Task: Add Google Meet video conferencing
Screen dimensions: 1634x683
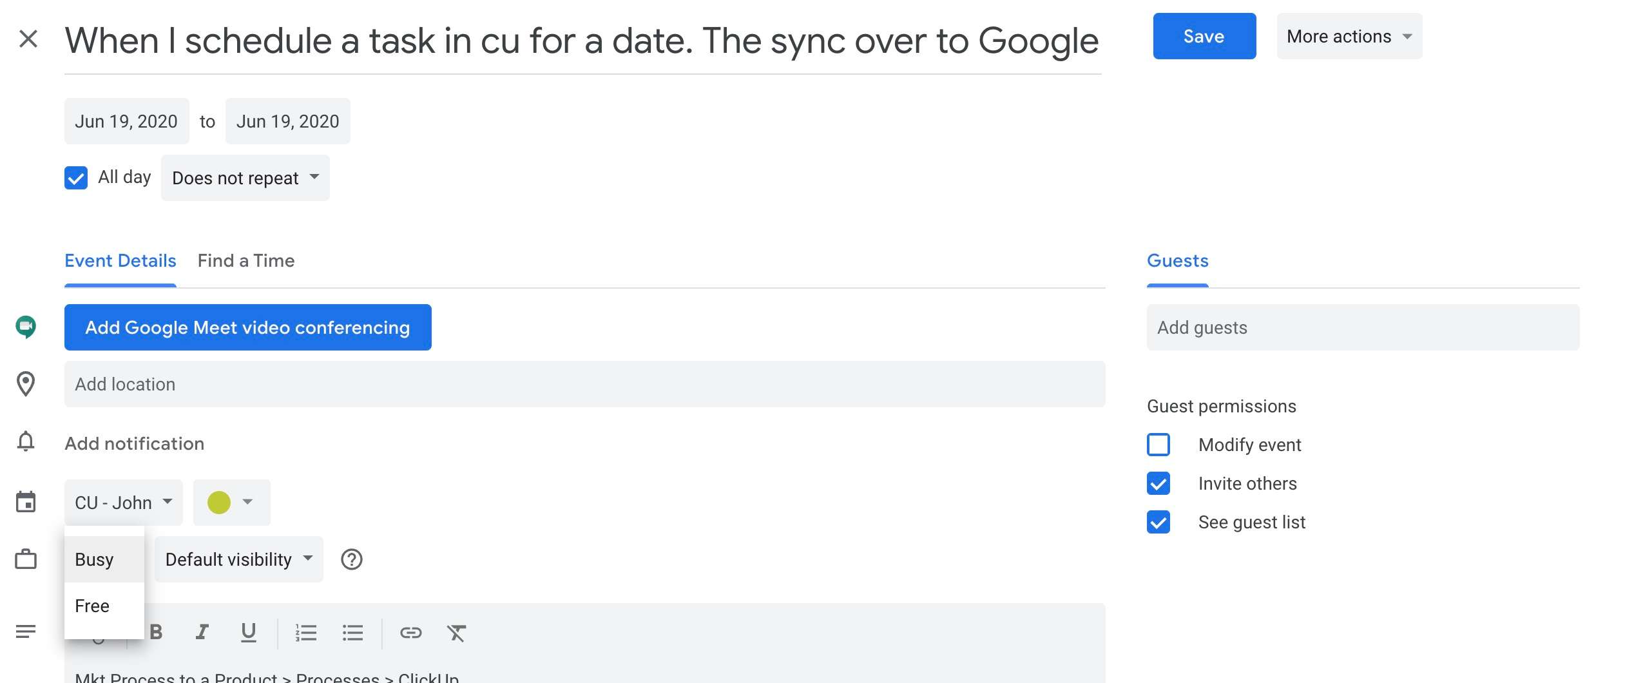Action: [x=248, y=327]
